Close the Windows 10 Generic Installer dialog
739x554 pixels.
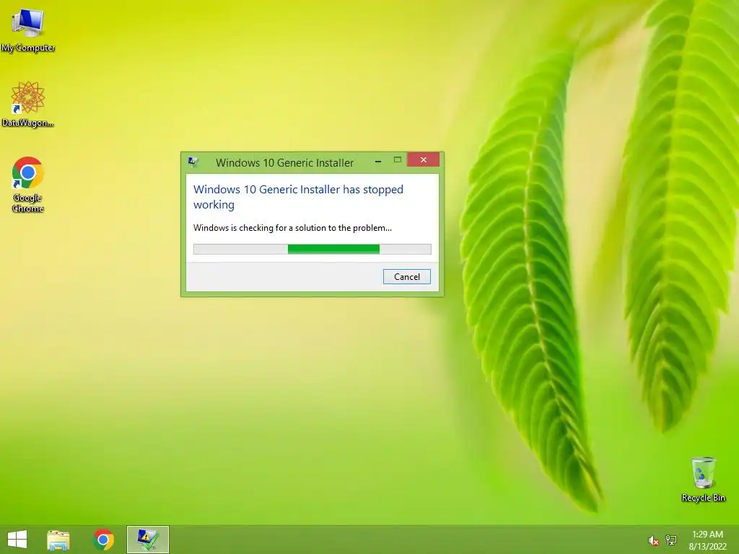click(423, 159)
